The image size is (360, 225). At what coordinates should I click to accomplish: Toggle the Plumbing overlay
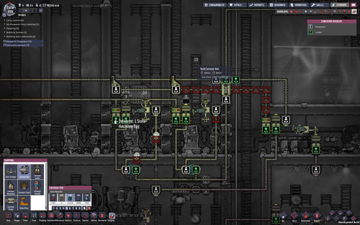click(x=316, y=12)
